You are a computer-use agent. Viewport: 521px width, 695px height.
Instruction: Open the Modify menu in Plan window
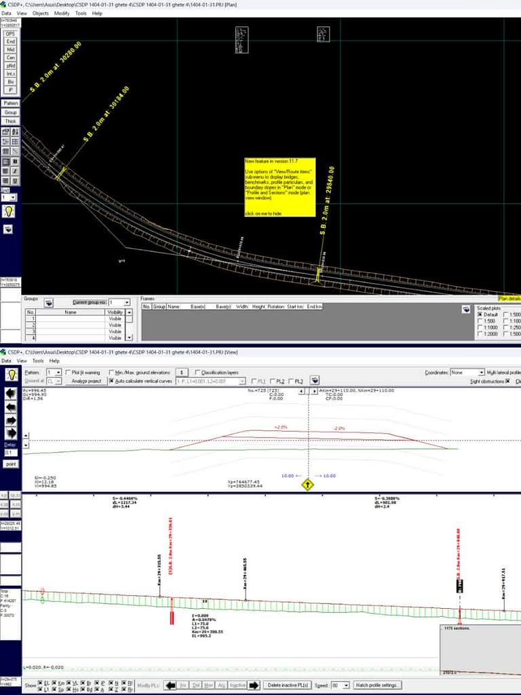point(61,13)
